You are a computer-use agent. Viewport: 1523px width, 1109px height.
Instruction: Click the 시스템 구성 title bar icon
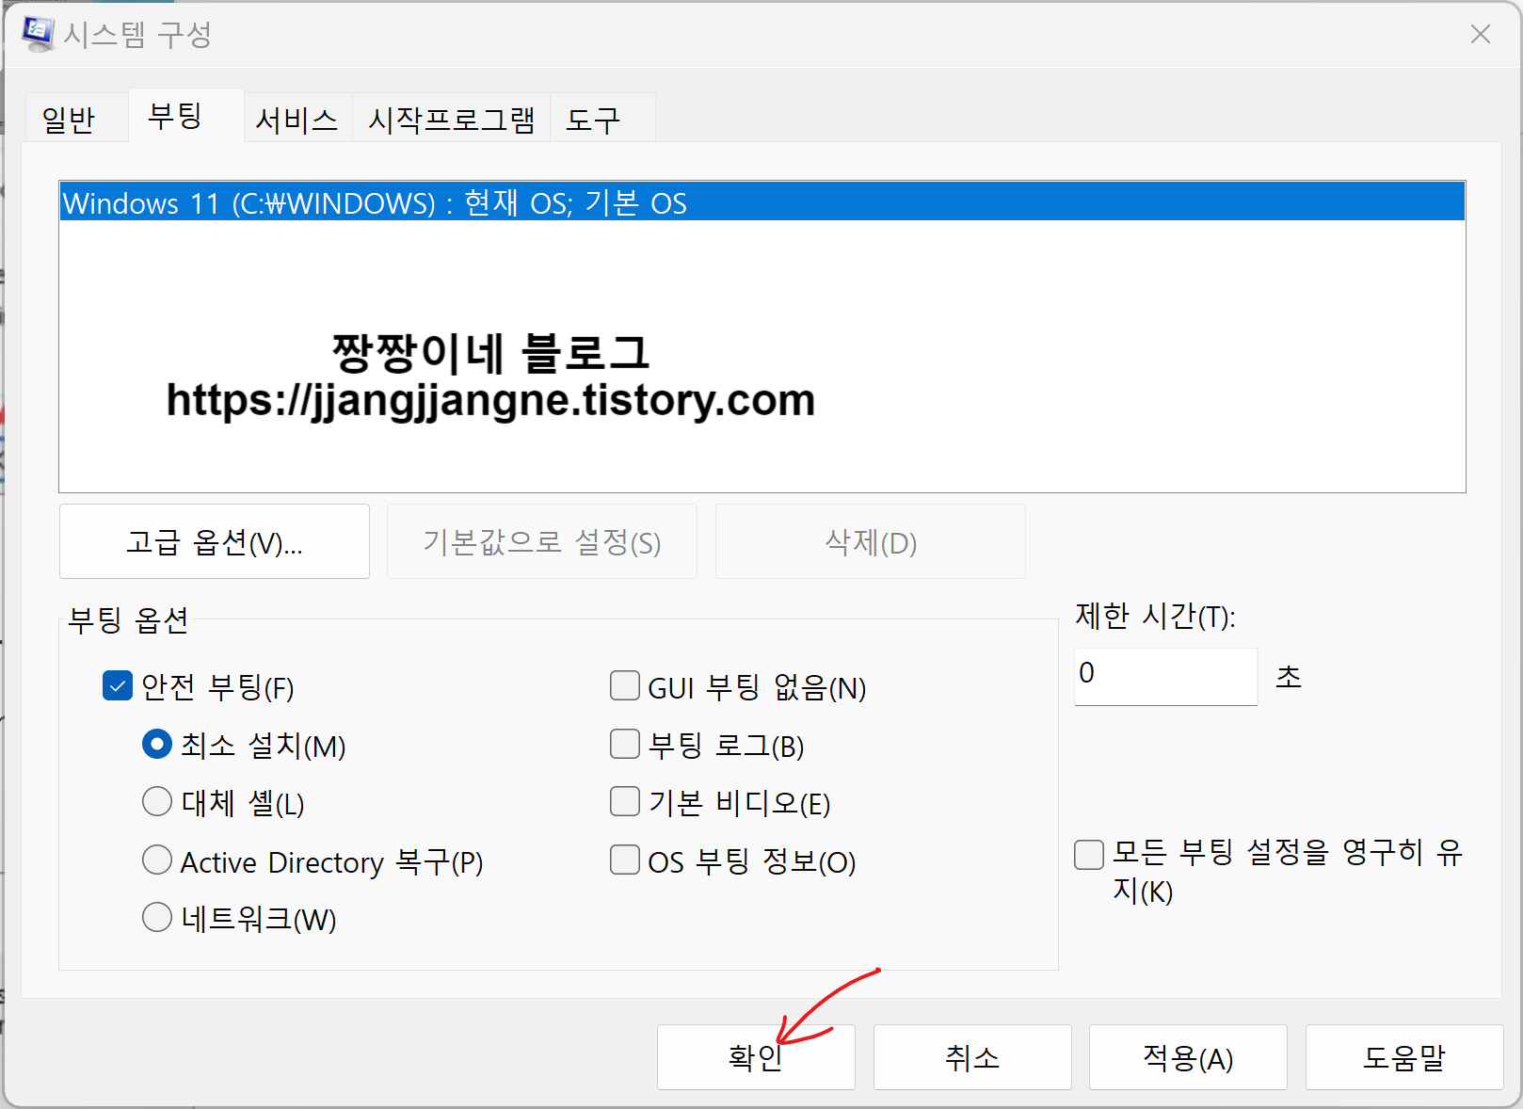38,34
